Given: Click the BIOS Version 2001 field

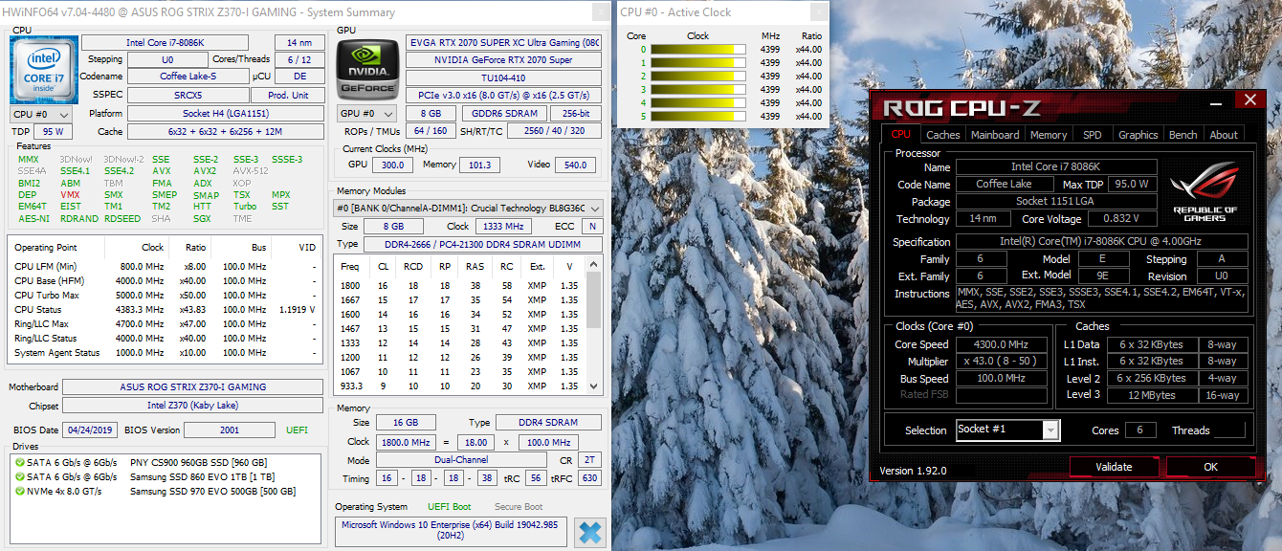Looking at the screenshot, I should tap(228, 430).
